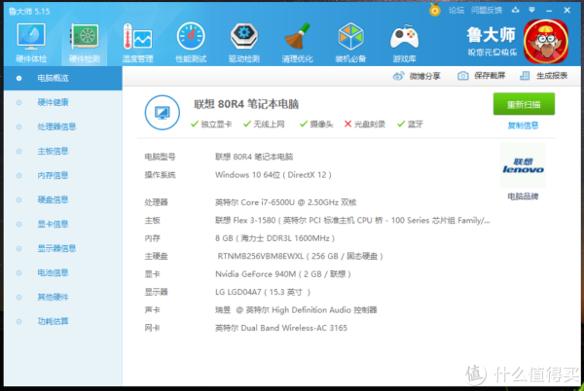Image resolution: width=584 pixels, height=391 pixels.
Task: Select 电脑概览 in the sidebar
Action: [63, 78]
